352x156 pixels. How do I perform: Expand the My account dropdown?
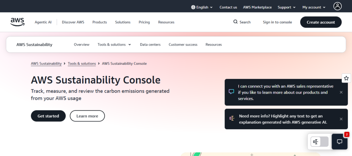point(314,7)
